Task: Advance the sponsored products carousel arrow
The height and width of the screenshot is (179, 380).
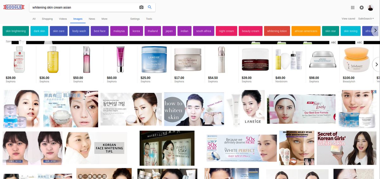Action: [x=376, y=64]
